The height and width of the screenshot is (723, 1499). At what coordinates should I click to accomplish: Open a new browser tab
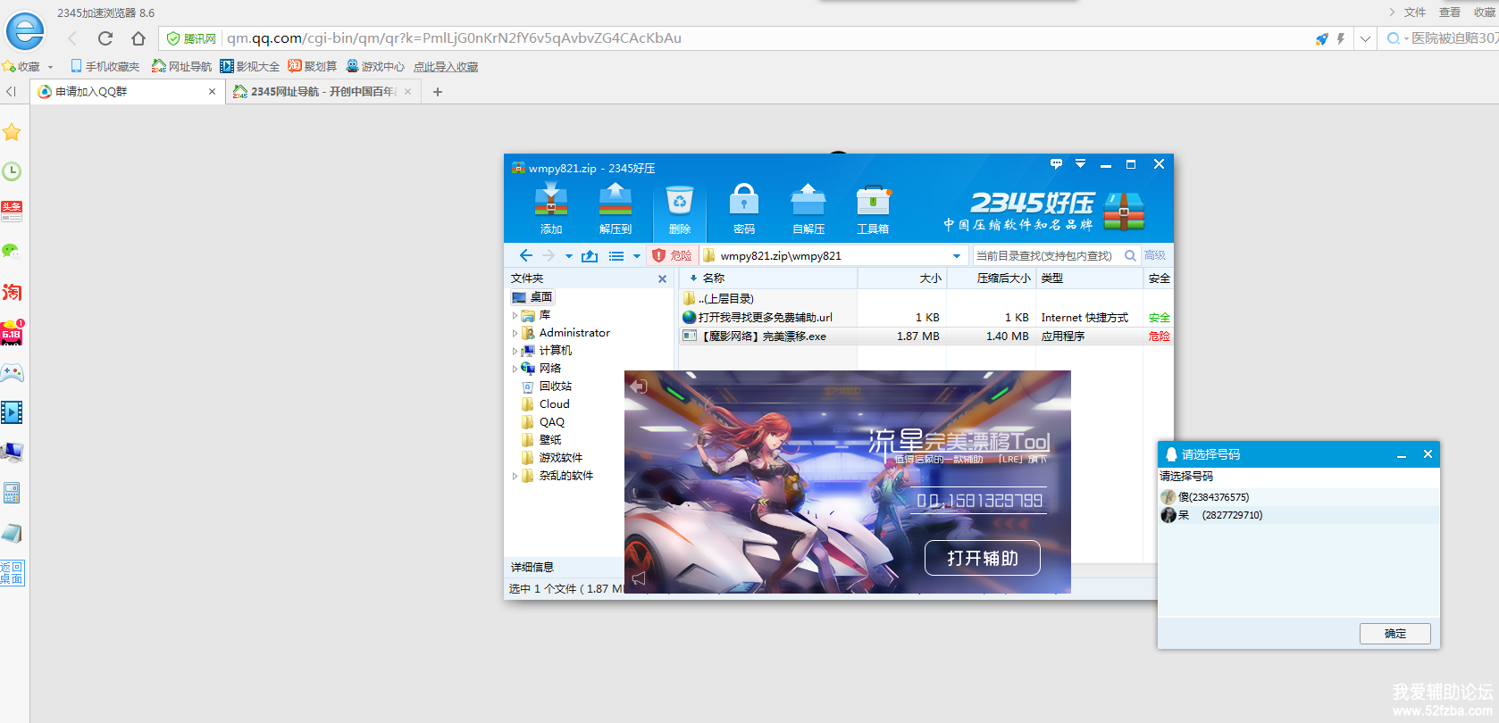(438, 91)
